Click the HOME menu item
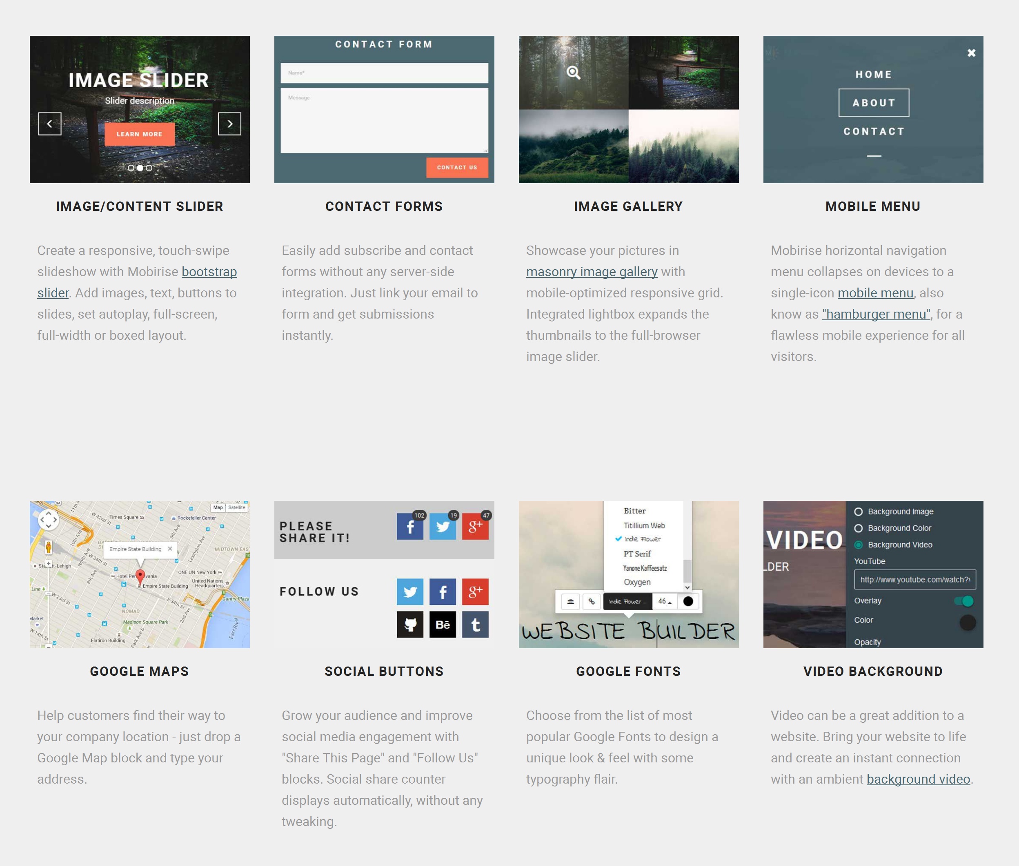The height and width of the screenshot is (866, 1019). 873,74
